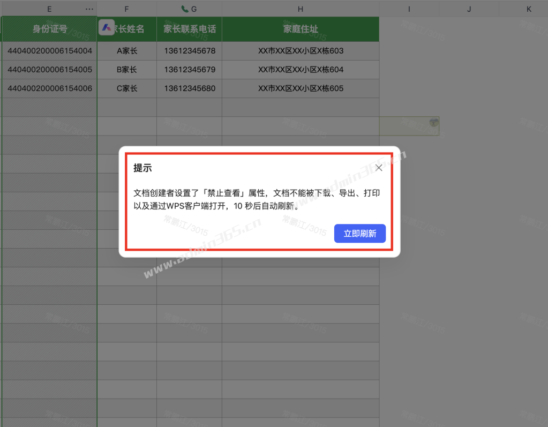Screen dimensions: 548x427
Task: Select the cell with ID 440400200006154006
Action: (49, 88)
